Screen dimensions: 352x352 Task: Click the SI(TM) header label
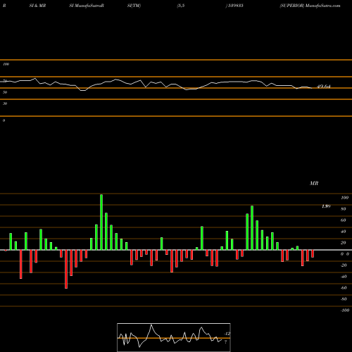(x=134, y=6)
